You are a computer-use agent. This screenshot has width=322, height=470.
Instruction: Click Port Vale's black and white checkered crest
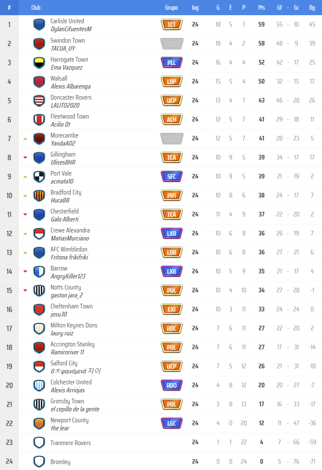[x=39, y=176]
